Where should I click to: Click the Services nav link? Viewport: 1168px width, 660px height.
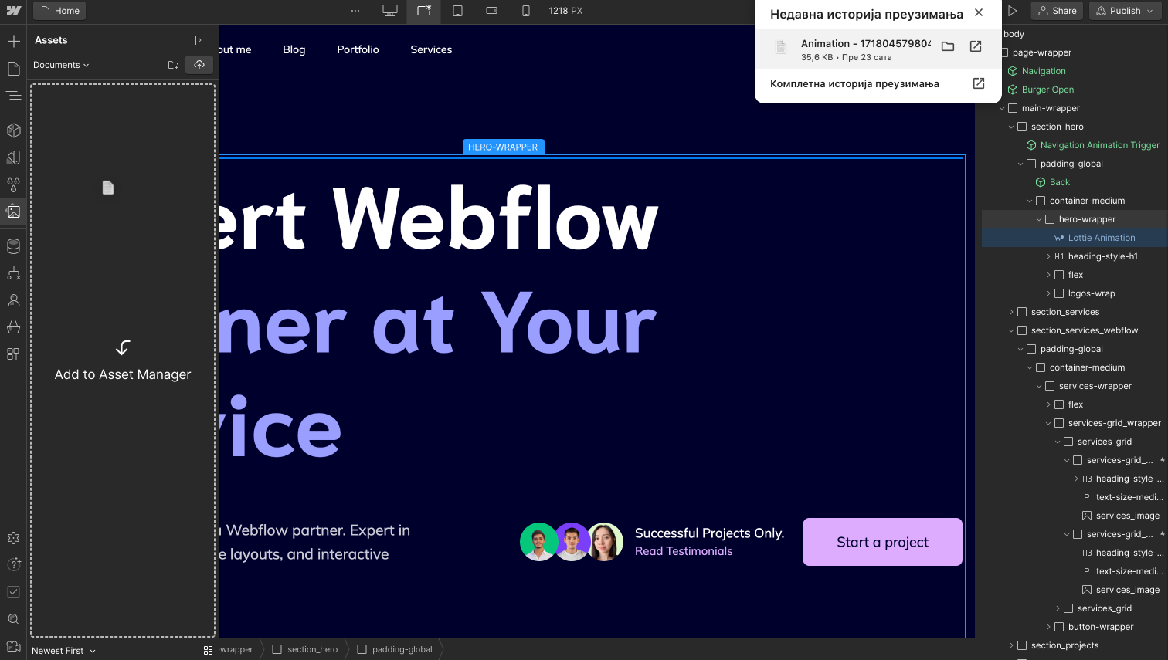431,49
